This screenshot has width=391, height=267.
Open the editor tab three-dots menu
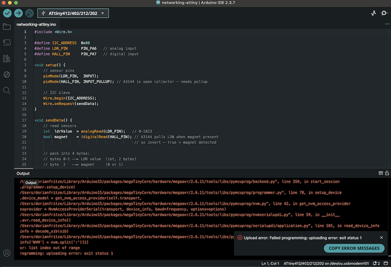tap(387, 24)
